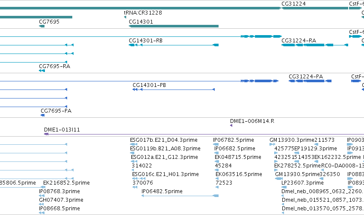Select the 370076 feature label
Screen dimensions: 364x215
(143, 183)
